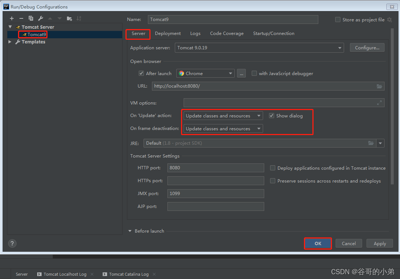Click the HTTP port field
The height and width of the screenshot is (279, 400).
coord(216,168)
